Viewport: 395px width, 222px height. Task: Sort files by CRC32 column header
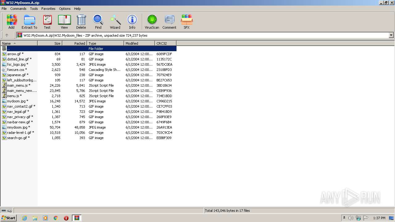tap(165, 43)
